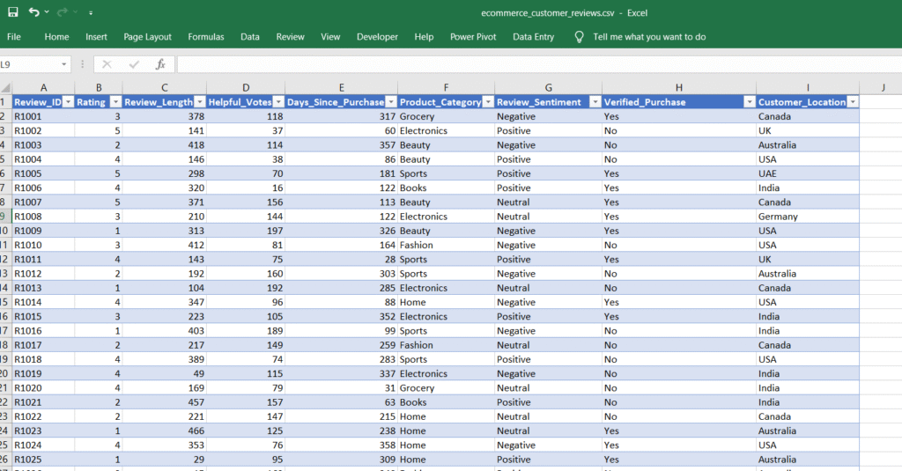The image size is (902, 471).
Task: Open Helpful_Votes filter dropdown
Action: 277,102
